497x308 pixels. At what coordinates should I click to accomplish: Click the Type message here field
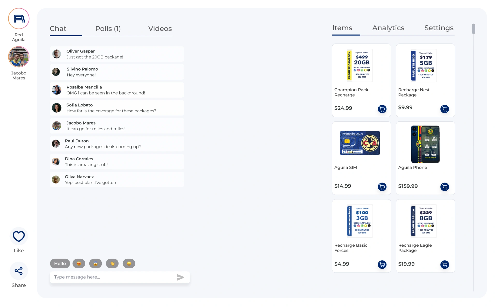click(113, 277)
